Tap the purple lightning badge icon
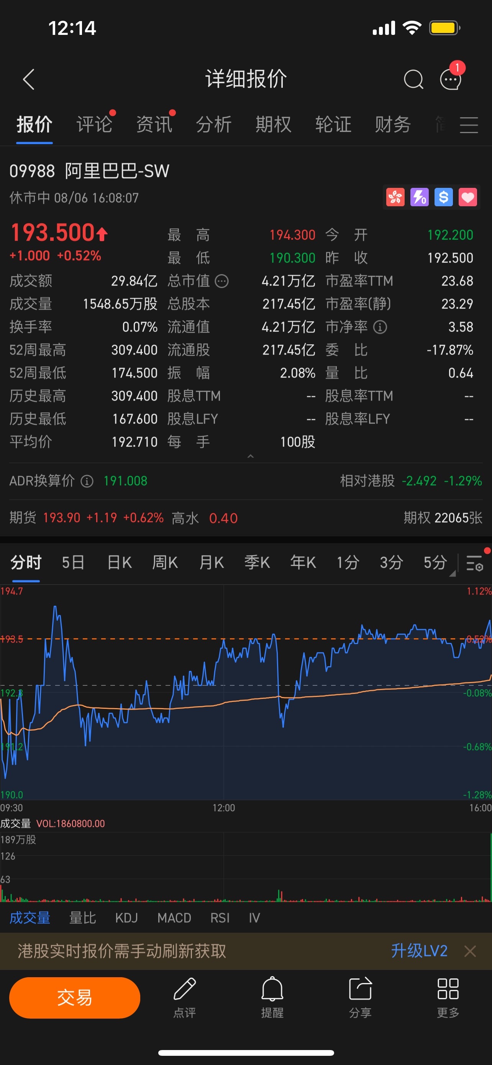Image resolution: width=492 pixels, height=1065 pixels. [x=419, y=197]
